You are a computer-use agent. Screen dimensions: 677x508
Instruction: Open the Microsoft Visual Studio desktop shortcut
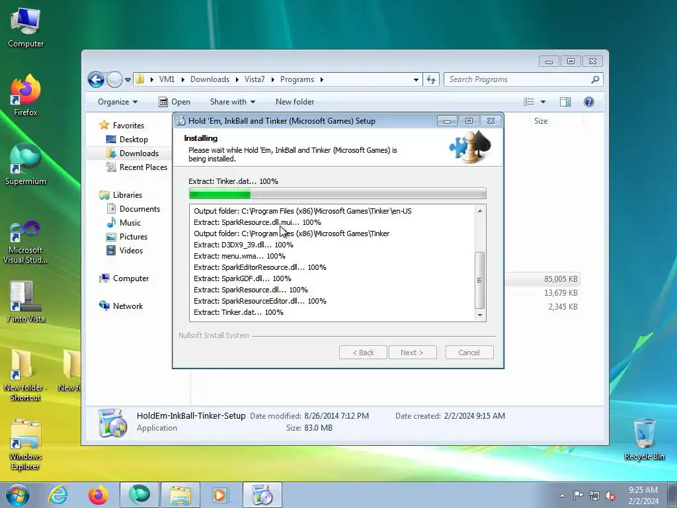(26, 242)
